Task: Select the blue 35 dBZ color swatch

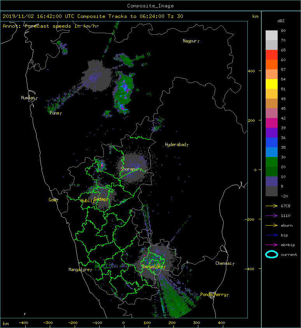Action: point(271,143)
